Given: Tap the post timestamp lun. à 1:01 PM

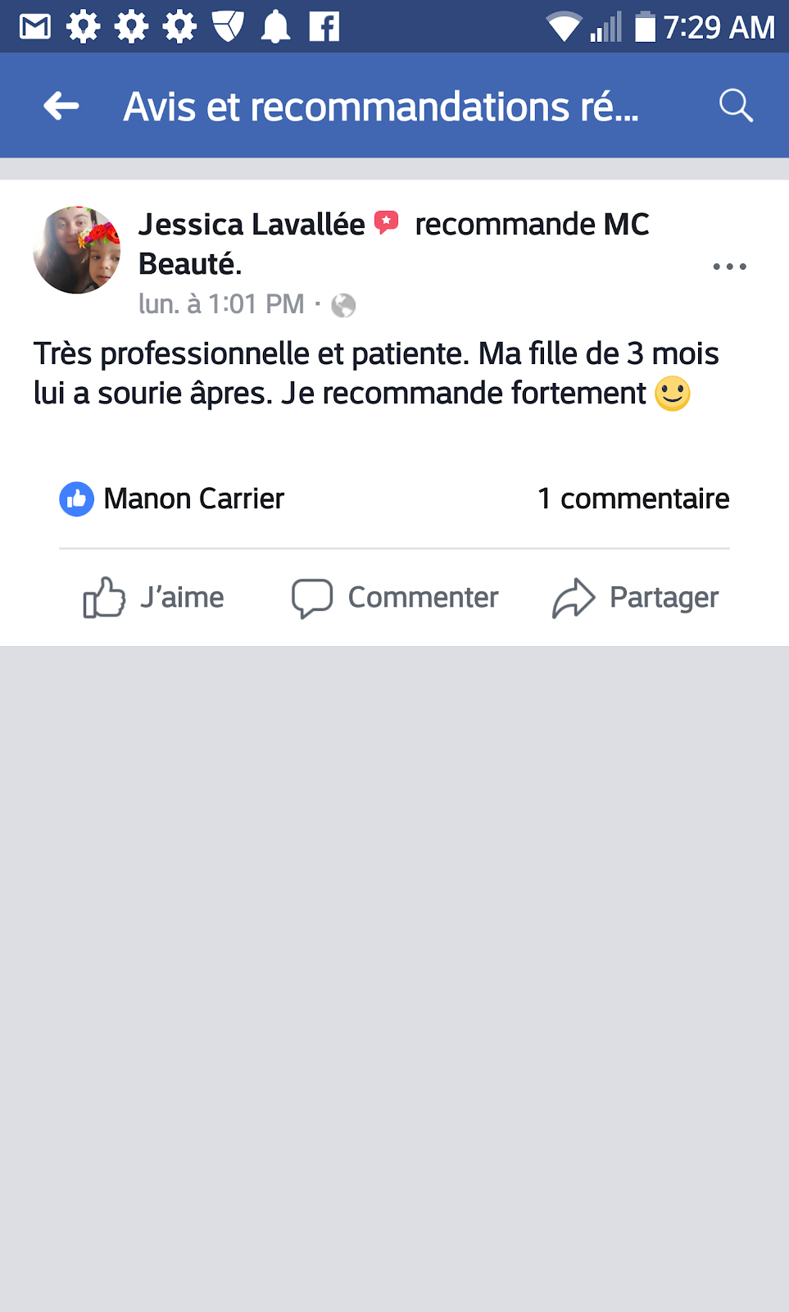Looking at the screenshot, I should [x=221, y=304].
